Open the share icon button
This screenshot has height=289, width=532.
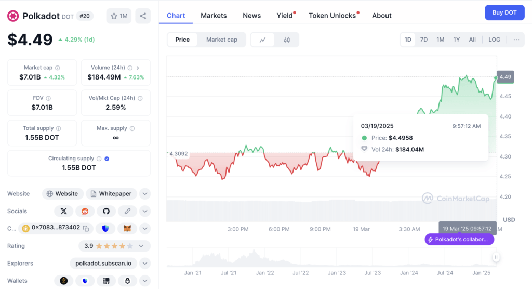point(143,16)
